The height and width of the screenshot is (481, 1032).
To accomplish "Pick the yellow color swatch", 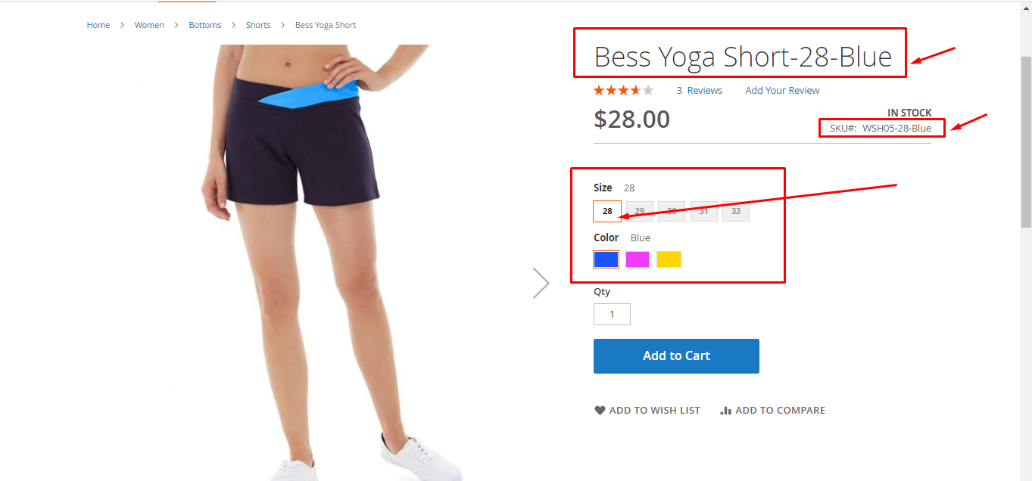I will pos(669,259).
